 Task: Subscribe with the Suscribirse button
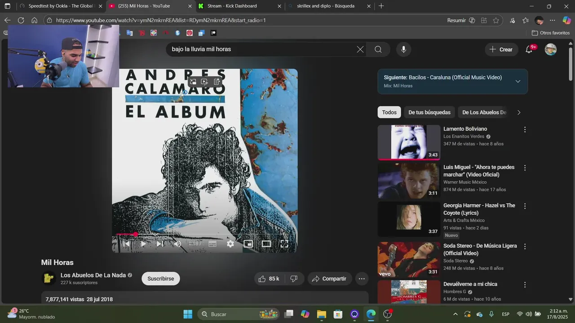tap(161, 279)
